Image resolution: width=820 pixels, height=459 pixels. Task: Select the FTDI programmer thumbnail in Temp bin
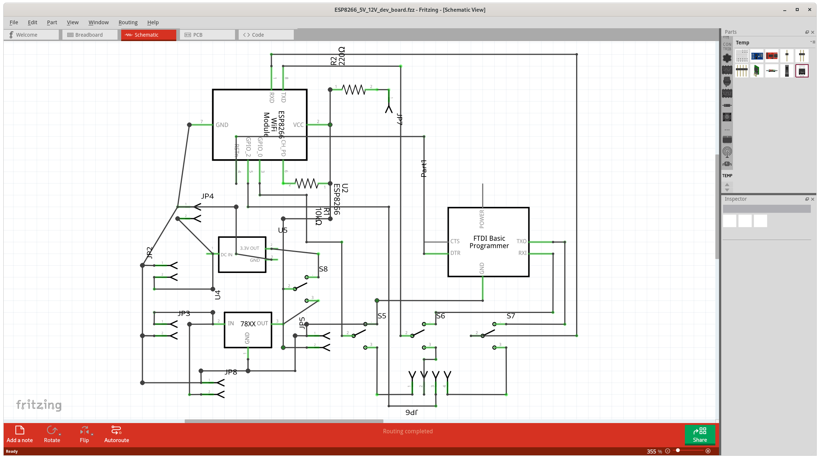point(772,56)
